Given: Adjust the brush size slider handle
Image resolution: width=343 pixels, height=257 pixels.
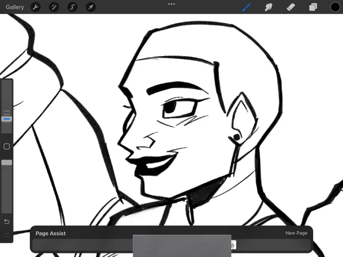Looking at the screenshot, I should (x=7, y=119).
